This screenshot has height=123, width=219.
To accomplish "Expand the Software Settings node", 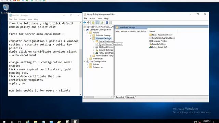I will tap(91, 36).
